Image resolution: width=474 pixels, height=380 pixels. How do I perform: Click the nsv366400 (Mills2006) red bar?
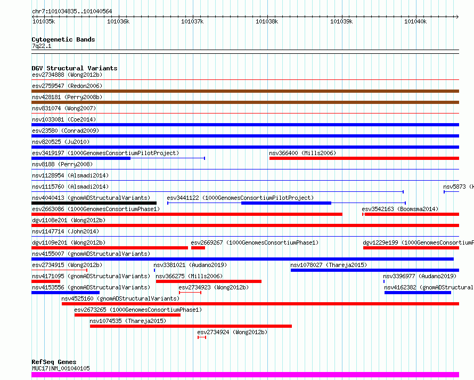coord(364,158)
